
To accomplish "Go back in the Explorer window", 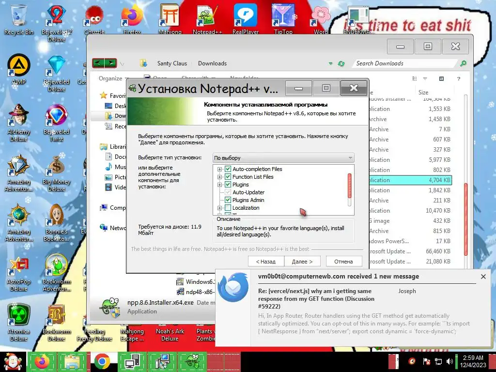I will click(98, 63).
